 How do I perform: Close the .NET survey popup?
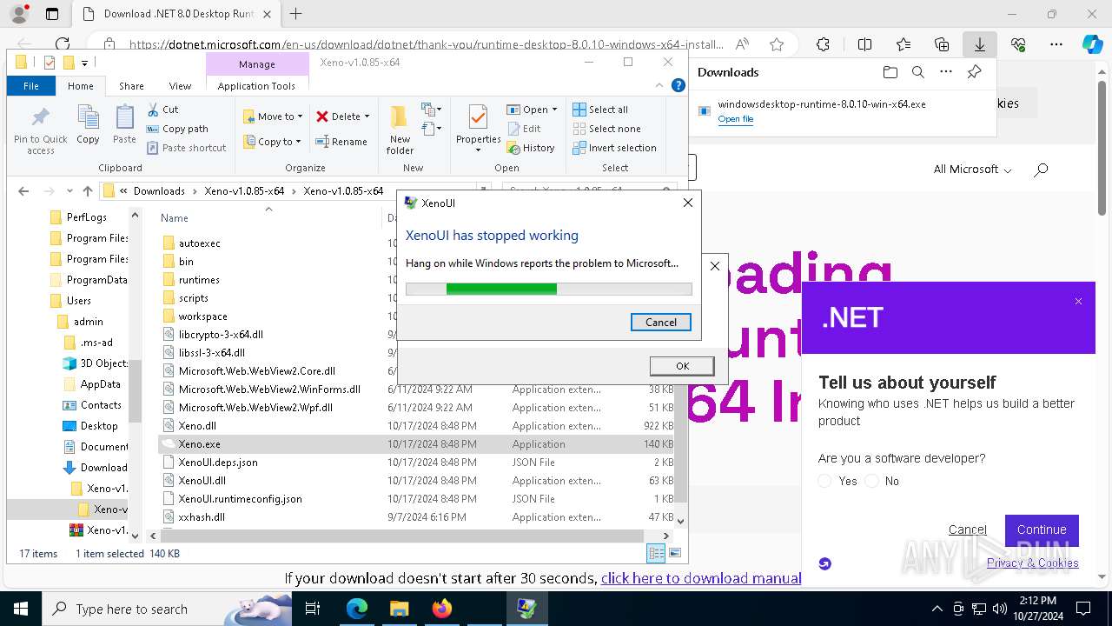[1078, 302]
